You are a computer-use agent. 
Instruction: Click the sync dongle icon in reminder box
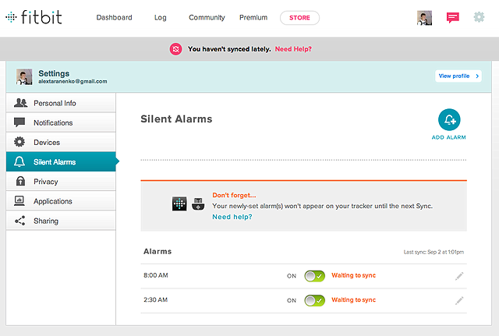198,204
